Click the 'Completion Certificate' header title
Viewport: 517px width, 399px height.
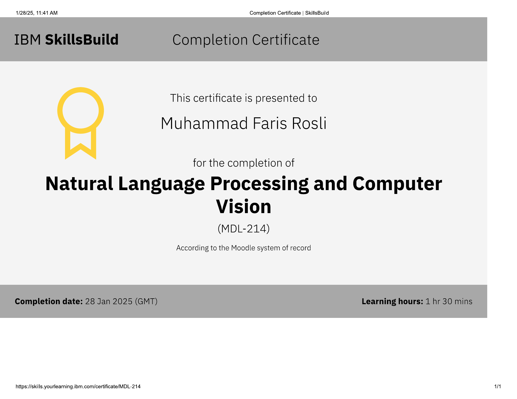point(246,40)
